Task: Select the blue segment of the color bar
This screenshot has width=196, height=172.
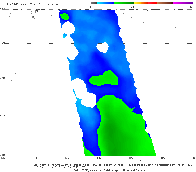Action: tap(106, 3)
